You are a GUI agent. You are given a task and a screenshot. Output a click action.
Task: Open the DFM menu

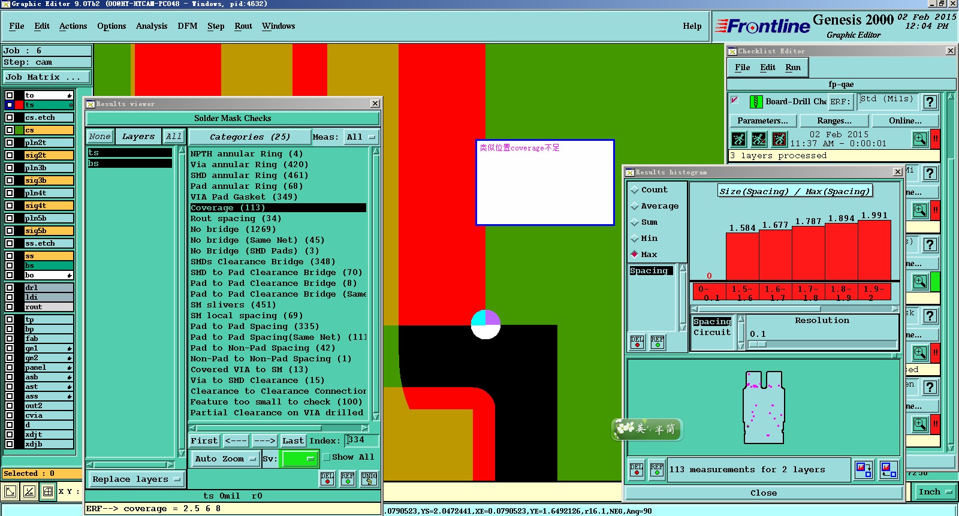click(188, 26)
